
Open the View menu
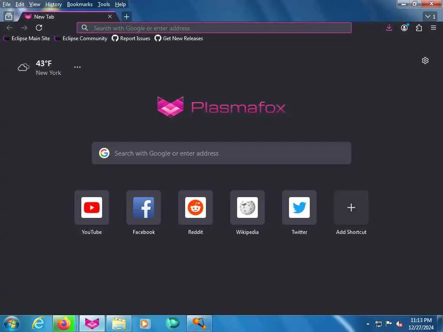pos(35,4)
